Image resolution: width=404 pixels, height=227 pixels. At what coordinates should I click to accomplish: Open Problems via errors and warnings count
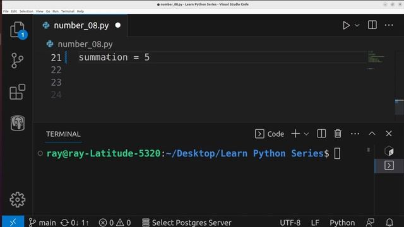tap(115, 223)
